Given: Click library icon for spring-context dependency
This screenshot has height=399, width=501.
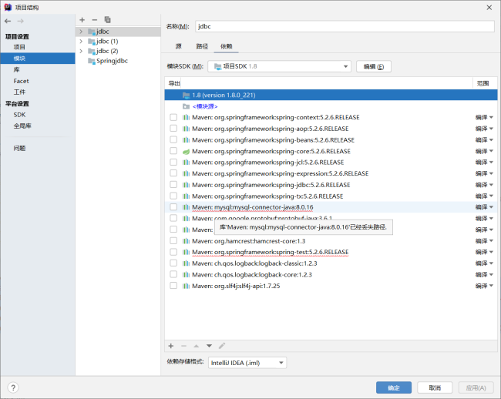Looking at the screenshot, I should pyautogui.click(x=186, y=117).
